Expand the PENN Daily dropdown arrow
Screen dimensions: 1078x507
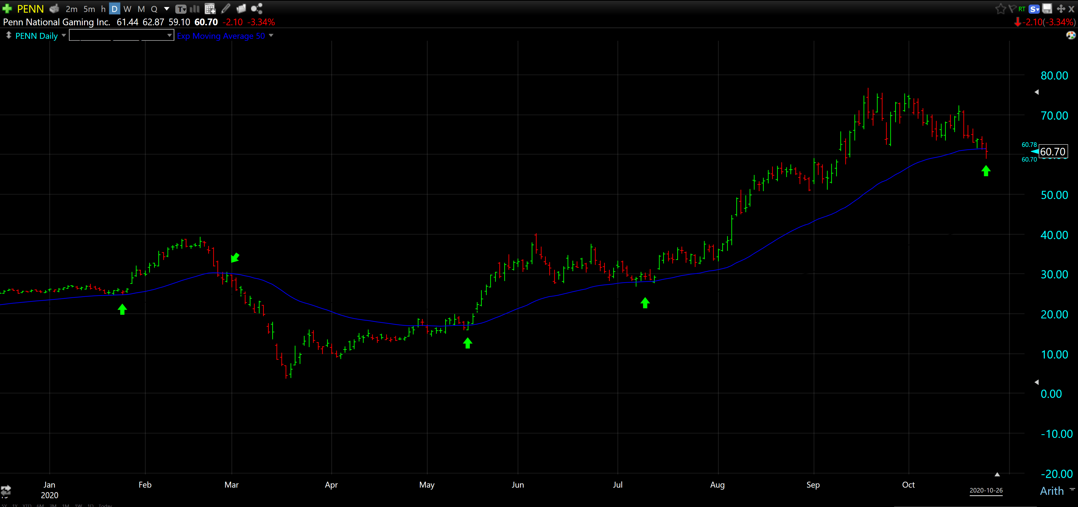click(64, 36)
